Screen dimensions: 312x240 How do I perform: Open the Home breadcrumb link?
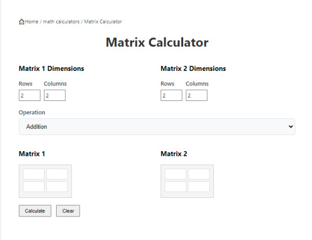[31, 21]
